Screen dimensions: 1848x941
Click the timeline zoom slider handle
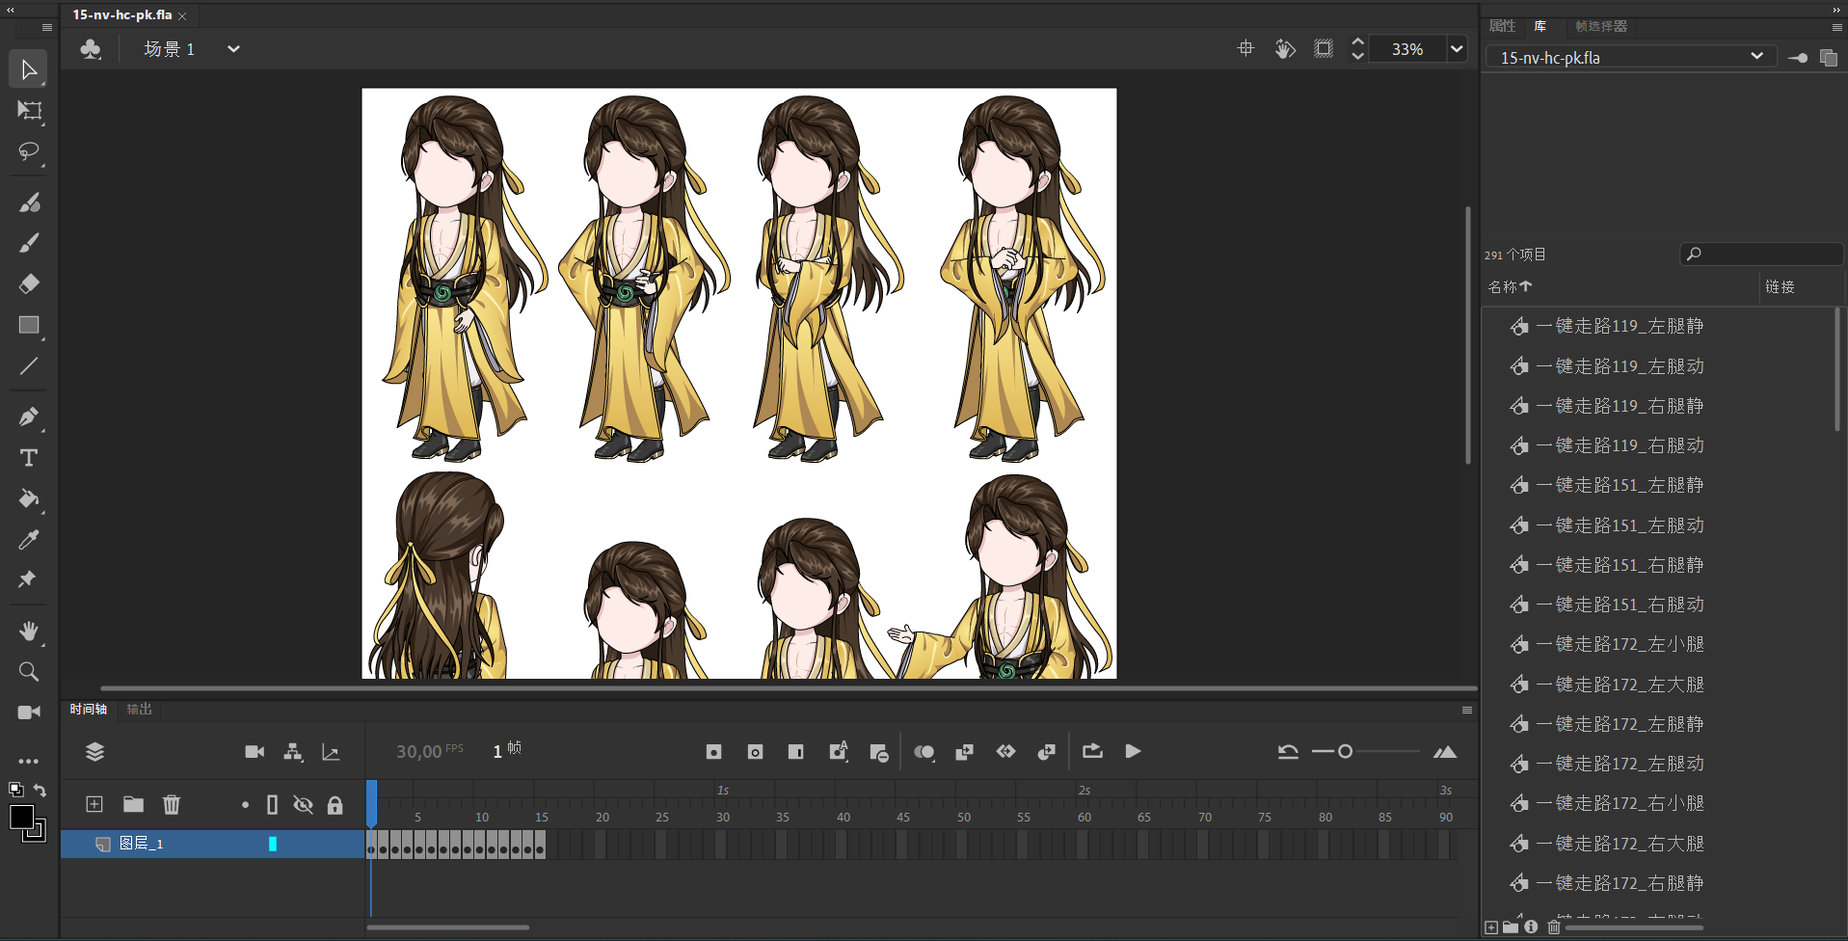click(1345, 751)
